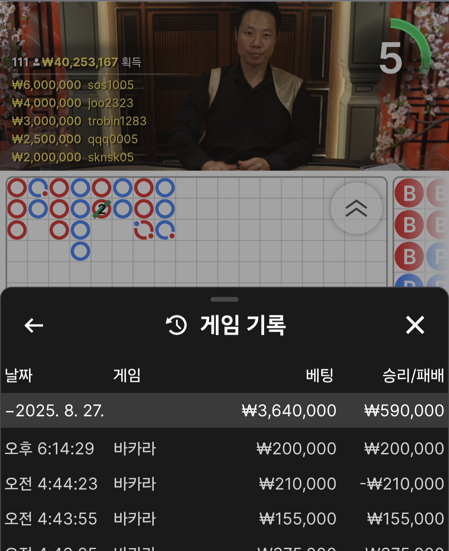Tap the tie marker numbered 2 in roadmap
Viewport: 449px width, 551px height.
tap(102, 209)
